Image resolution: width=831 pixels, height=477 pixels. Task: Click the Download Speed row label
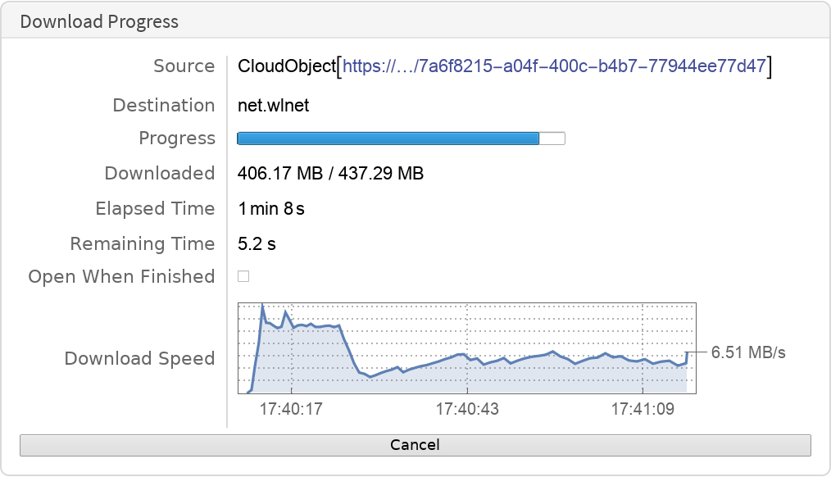pos(139,358)
